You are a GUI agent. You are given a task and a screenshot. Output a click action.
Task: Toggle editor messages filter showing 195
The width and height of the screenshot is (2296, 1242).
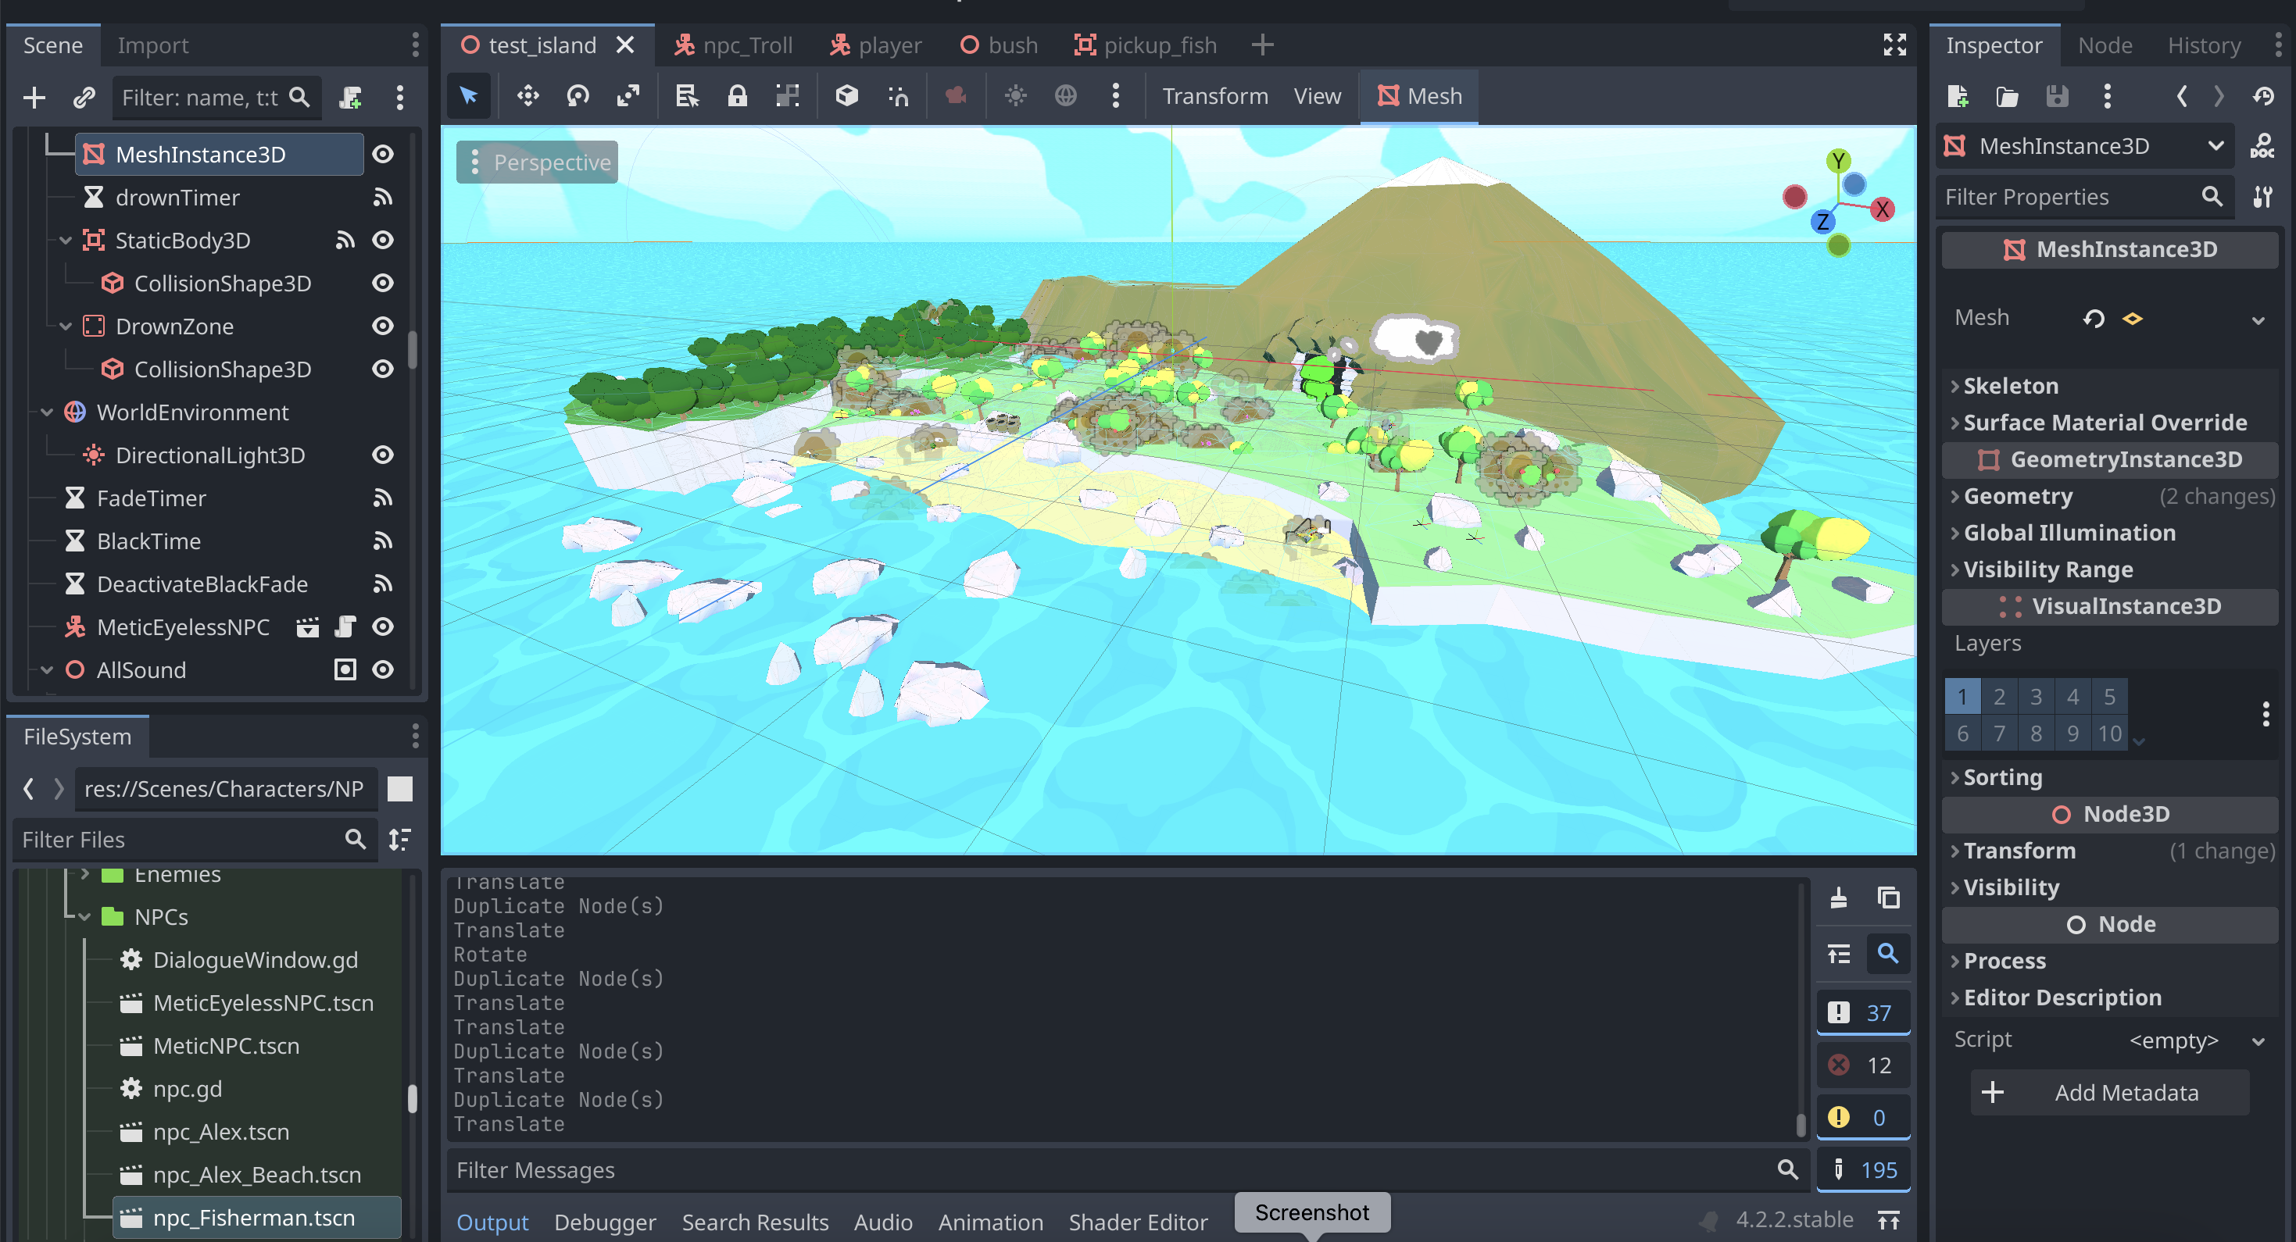tap(1862, 1170)
